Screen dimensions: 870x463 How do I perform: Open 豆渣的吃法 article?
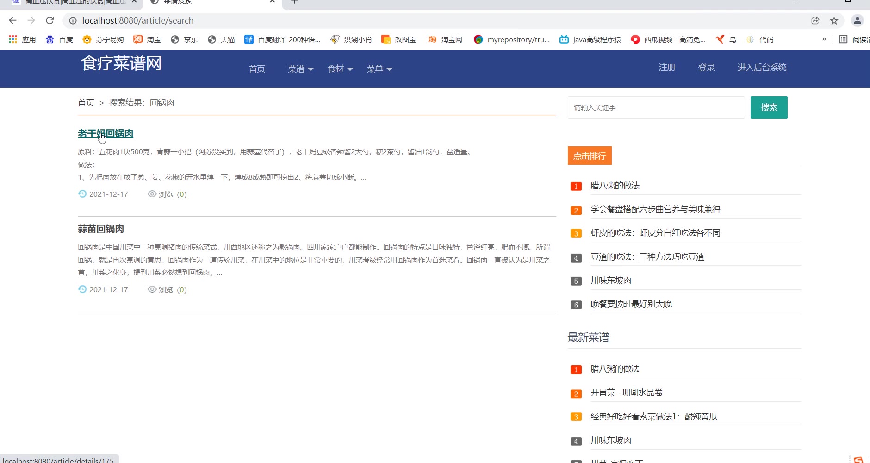[x=647, y=257]
